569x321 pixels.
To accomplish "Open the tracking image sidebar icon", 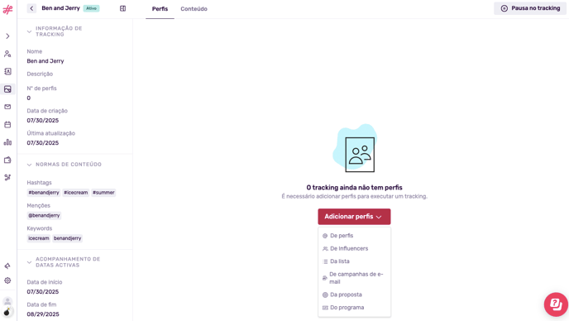I will coord(7,89).
